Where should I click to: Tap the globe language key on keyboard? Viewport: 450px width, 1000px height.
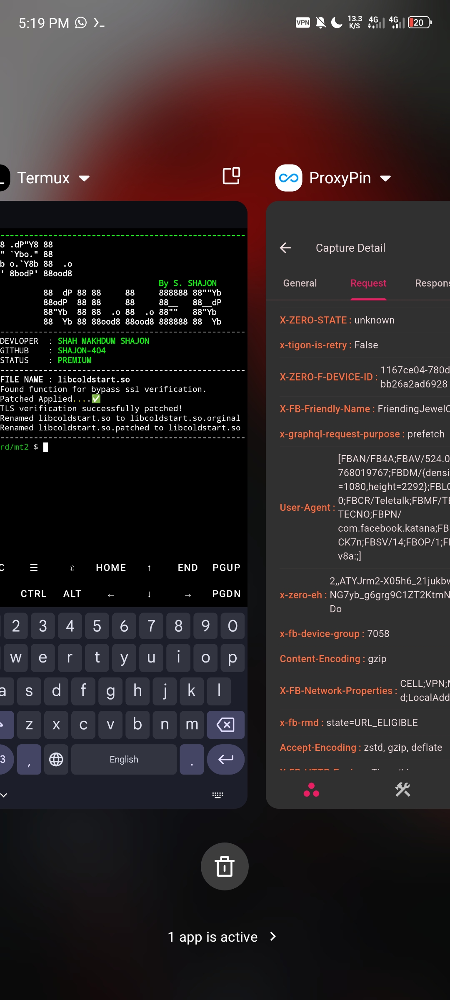pyautogui.click(x=56, y=759)
